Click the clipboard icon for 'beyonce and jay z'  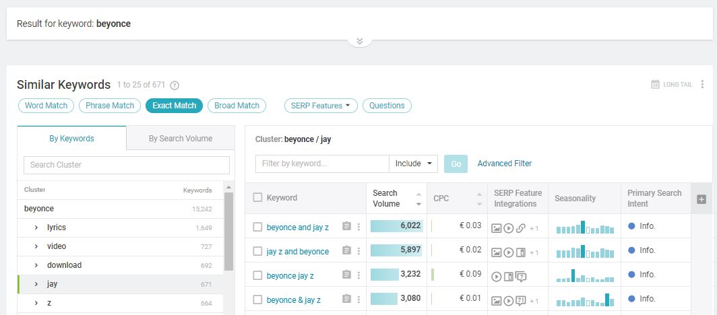pos(346,226)
